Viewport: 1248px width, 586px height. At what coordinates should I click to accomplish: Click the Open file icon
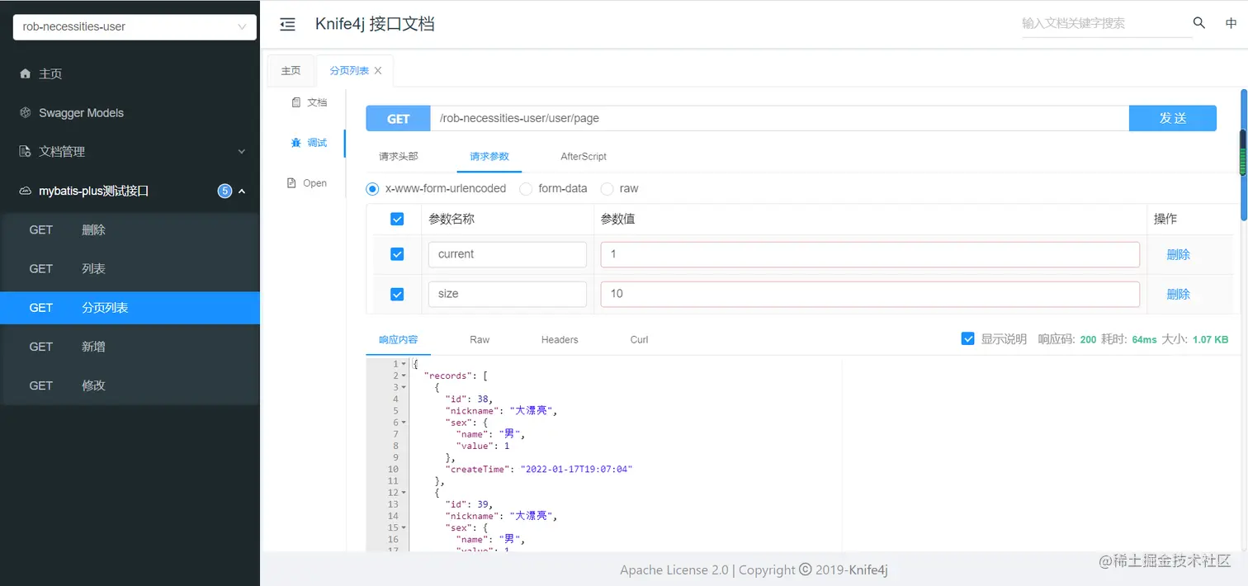[291, 183]
